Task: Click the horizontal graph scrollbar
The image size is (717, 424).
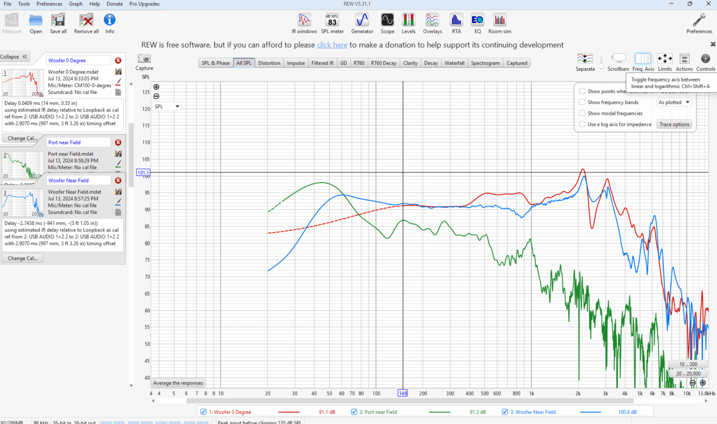Action: [410, 401]
